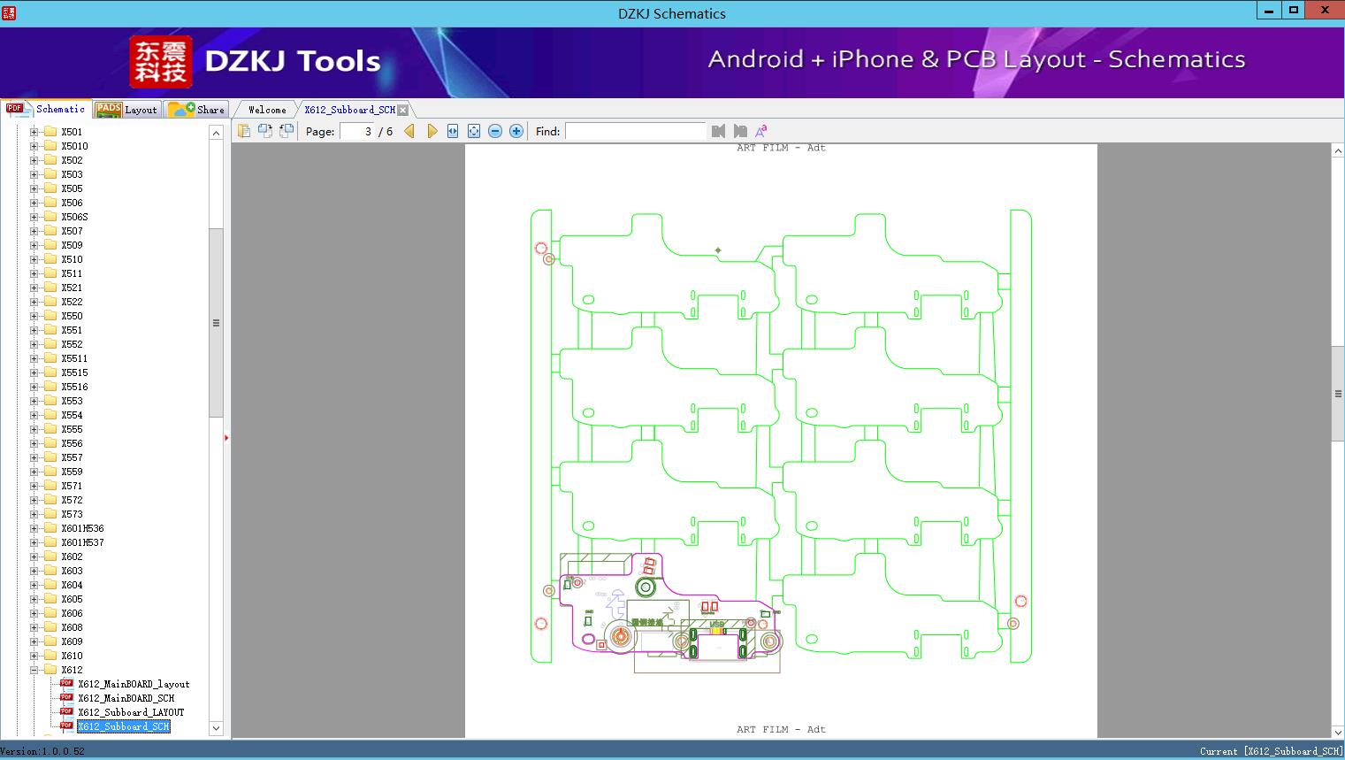
Task: Click the Find search box
Action: pyautogui.click(x=636, y=131)
